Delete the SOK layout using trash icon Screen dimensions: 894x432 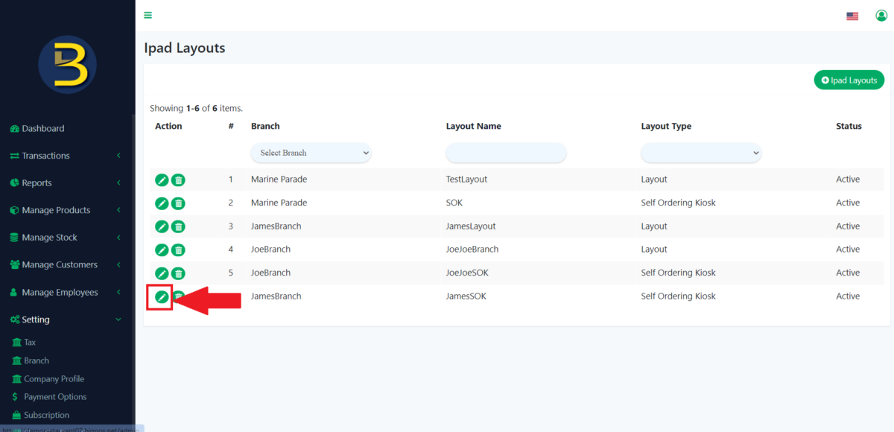pyautogui.click(x=178, y=203)
